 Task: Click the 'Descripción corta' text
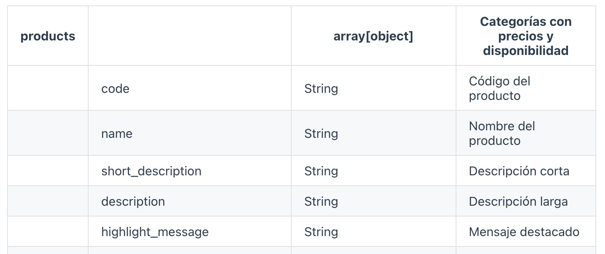pos(519,171)
